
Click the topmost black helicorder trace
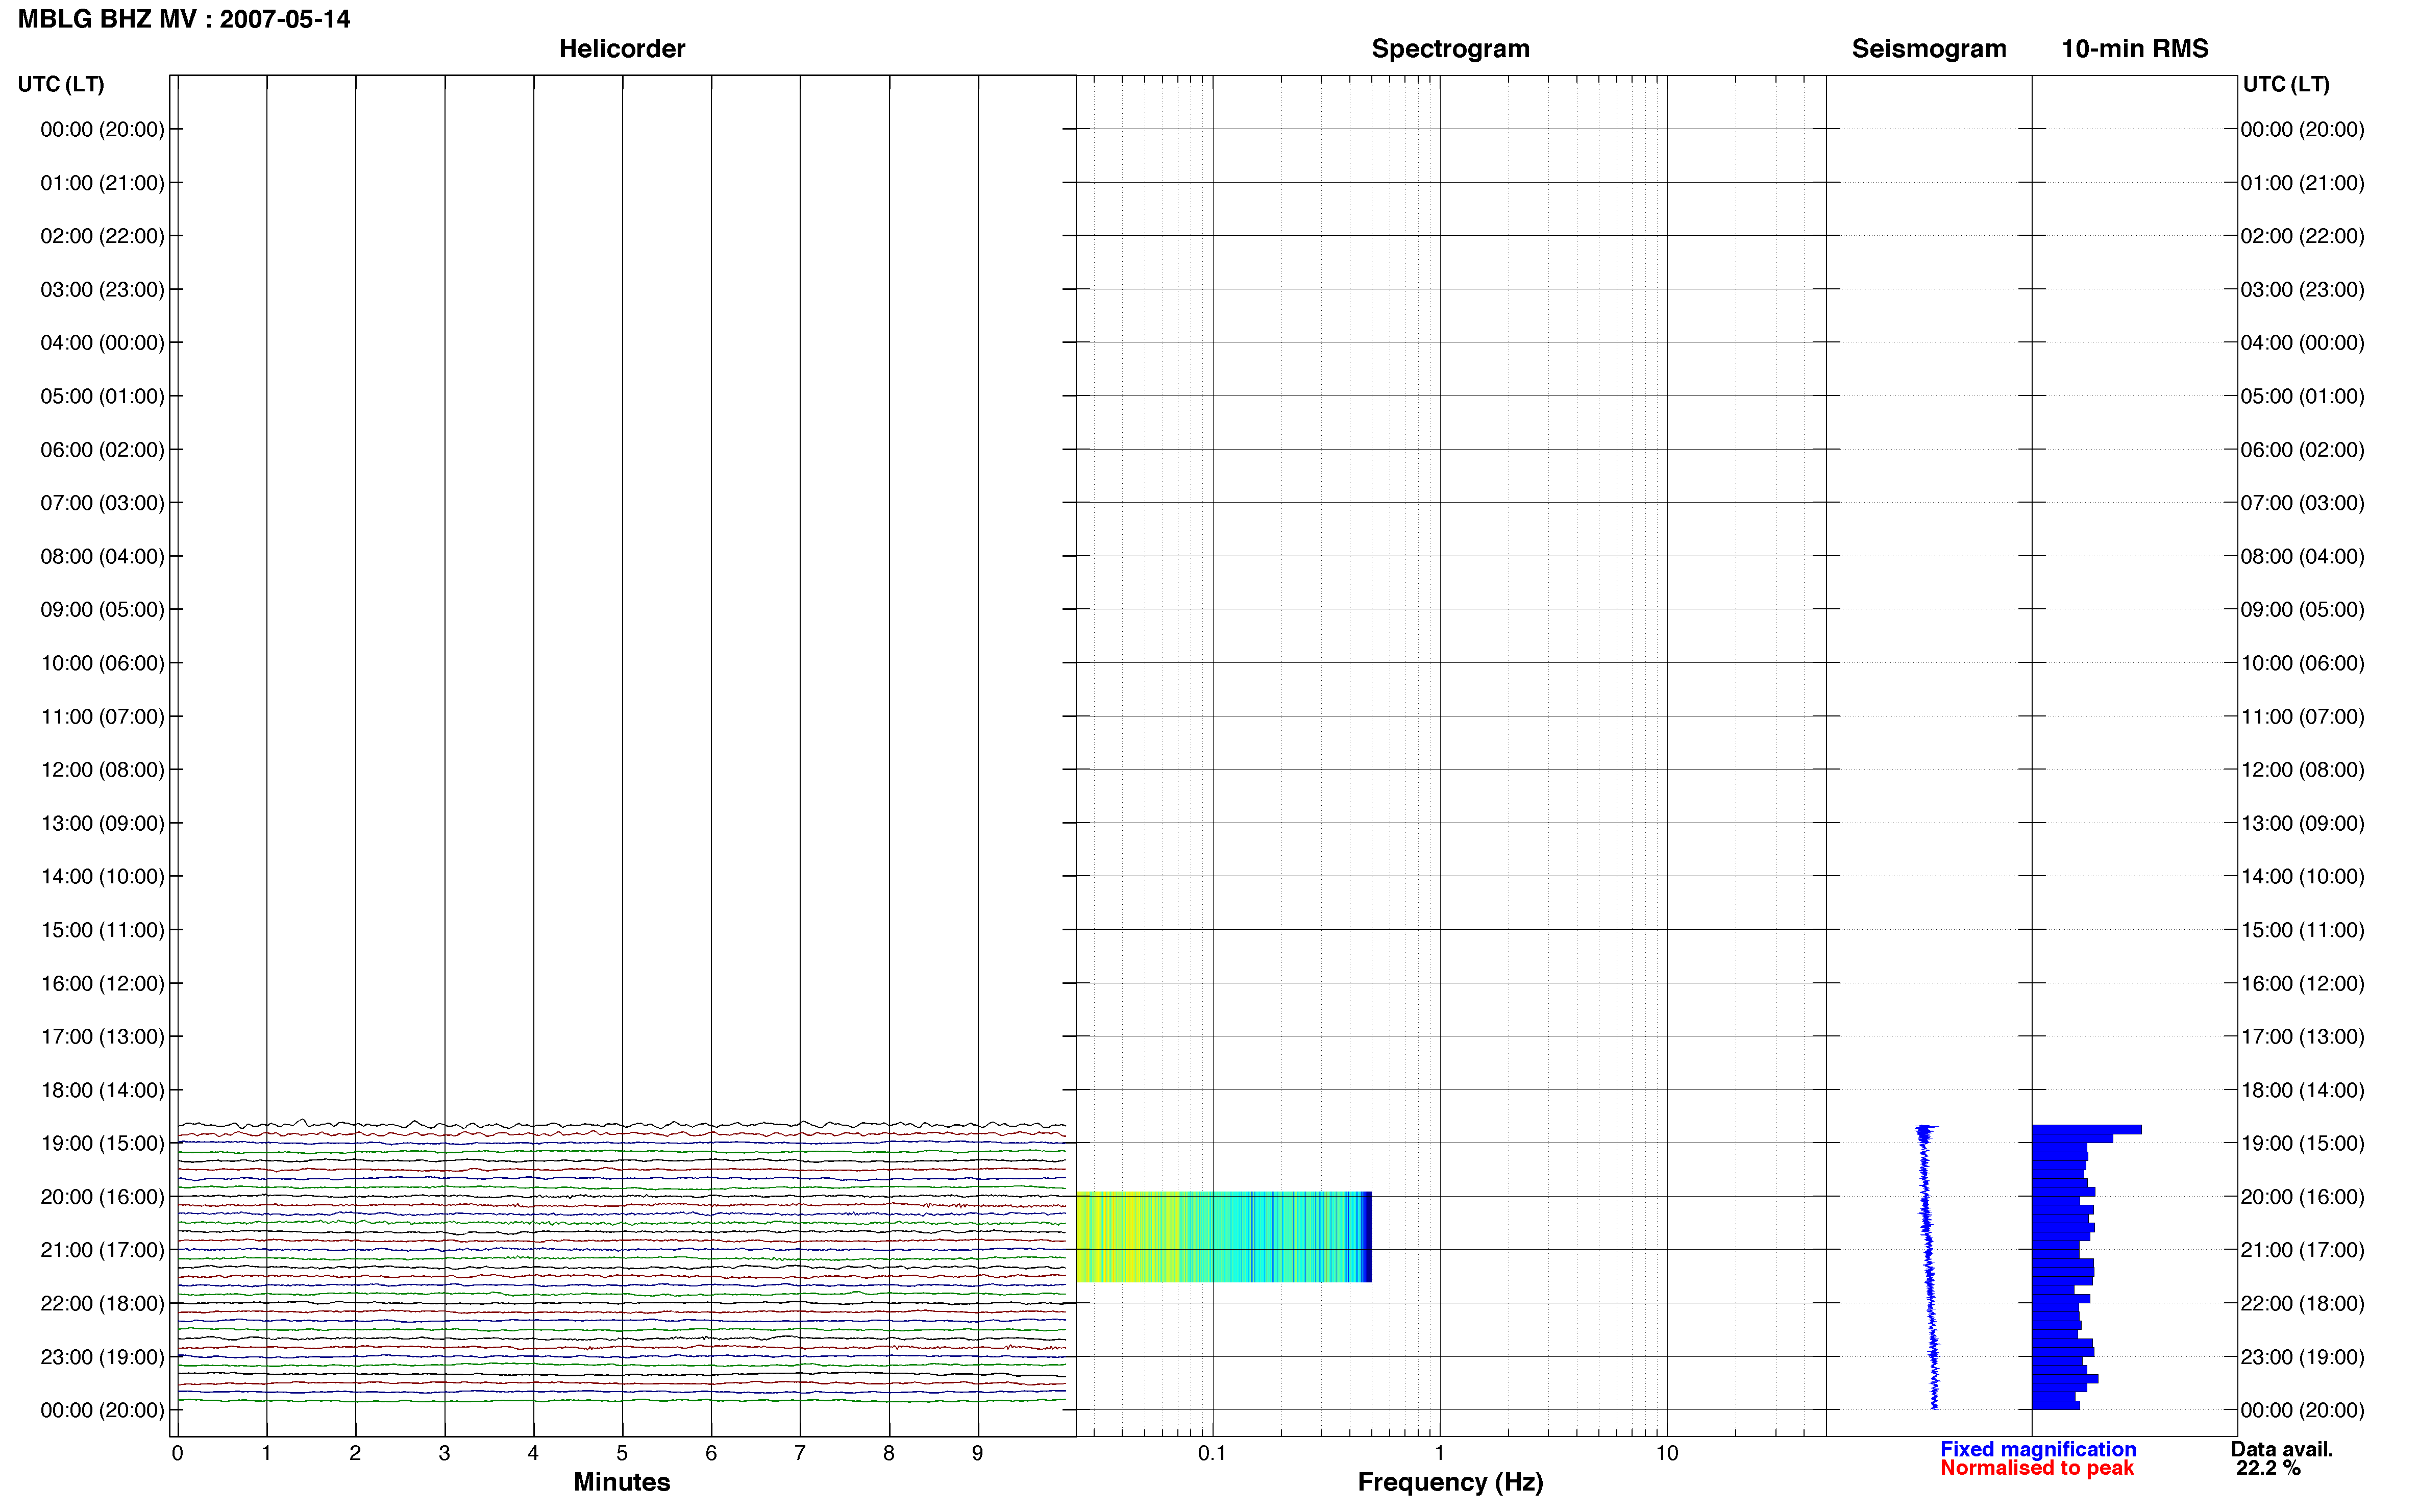(621, 1125)
